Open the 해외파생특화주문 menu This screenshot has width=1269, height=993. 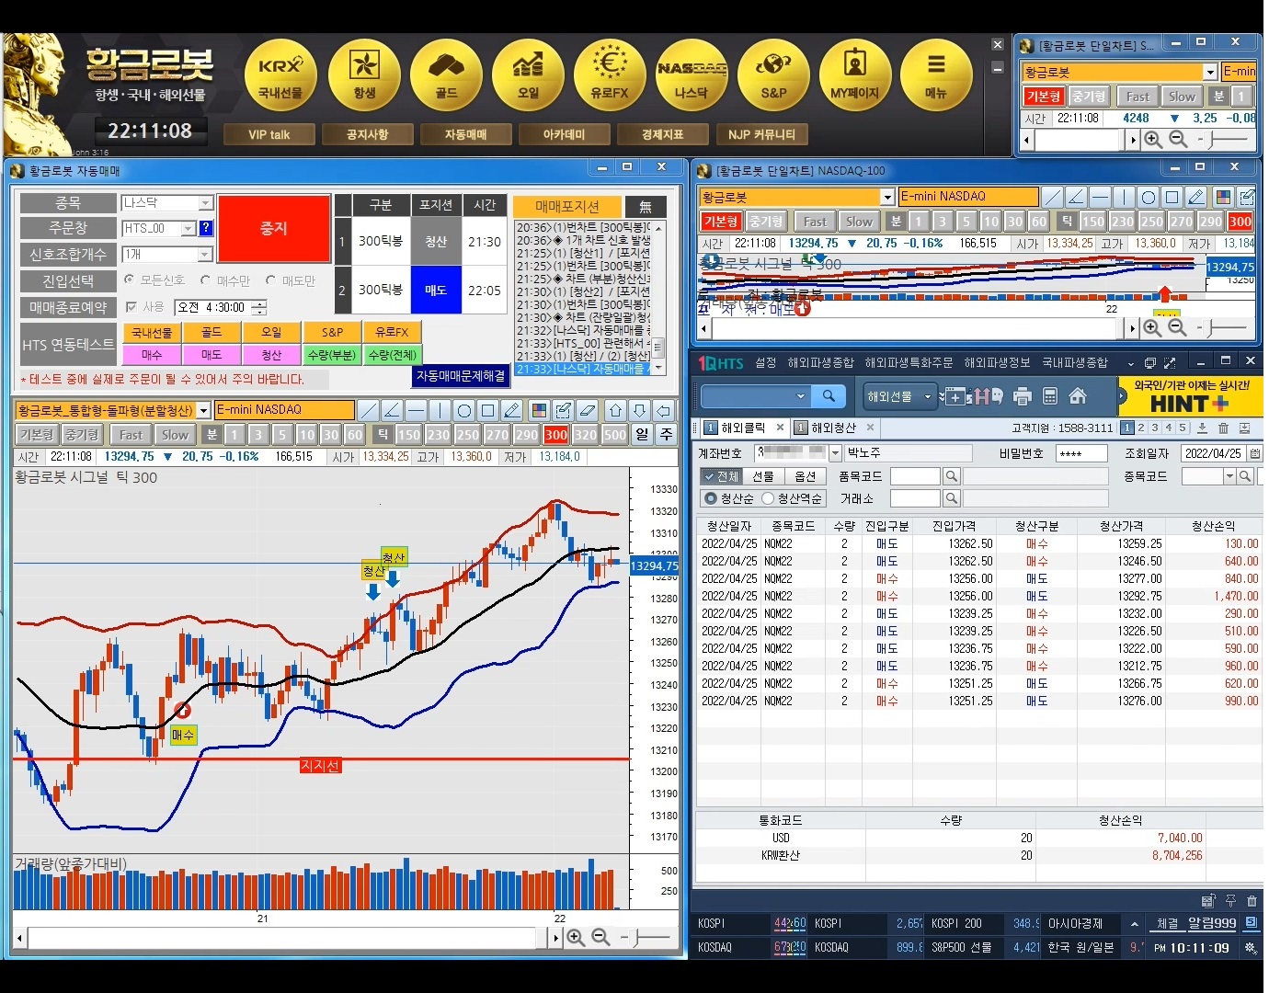point(909,363)
